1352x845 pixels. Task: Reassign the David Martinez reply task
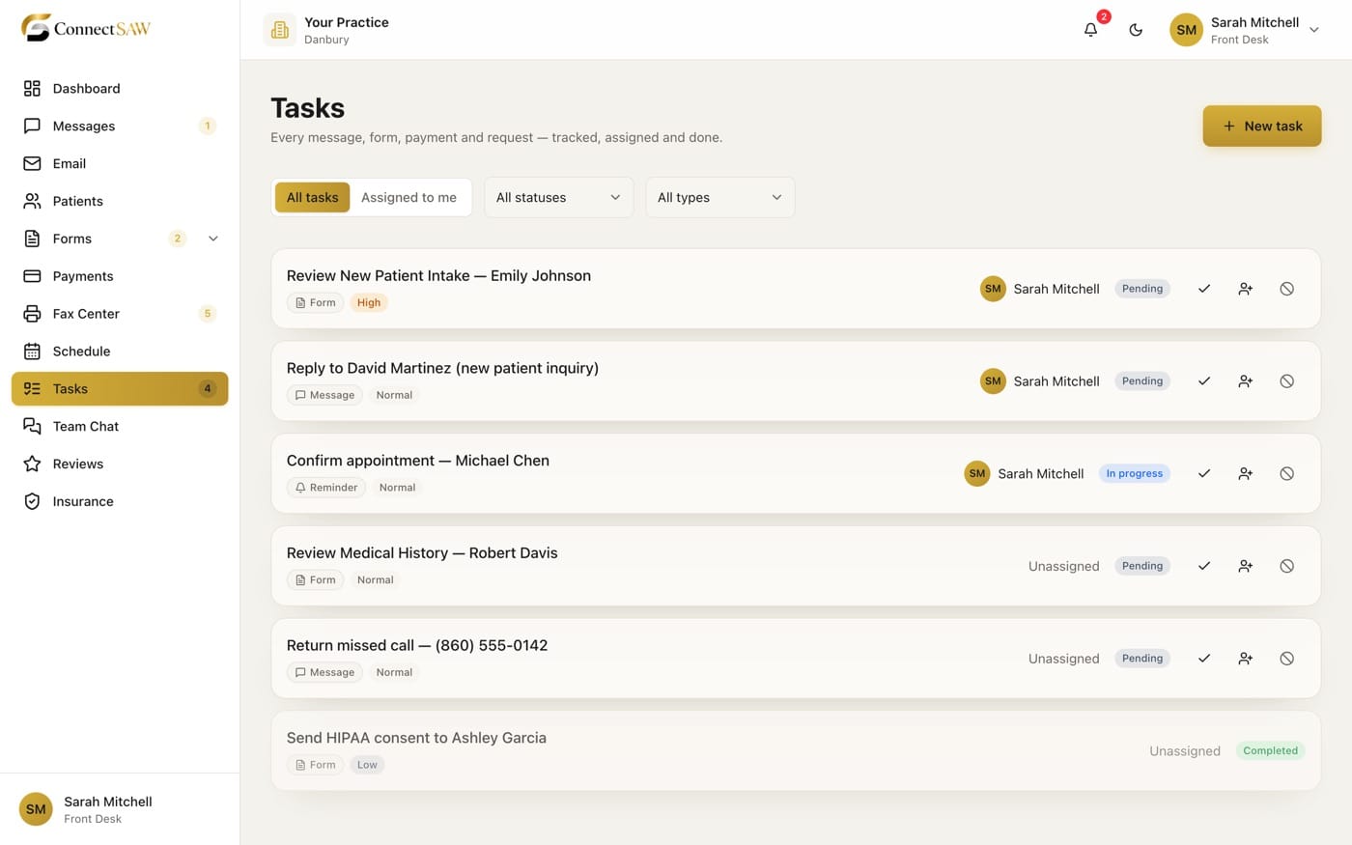point(1246,381)
